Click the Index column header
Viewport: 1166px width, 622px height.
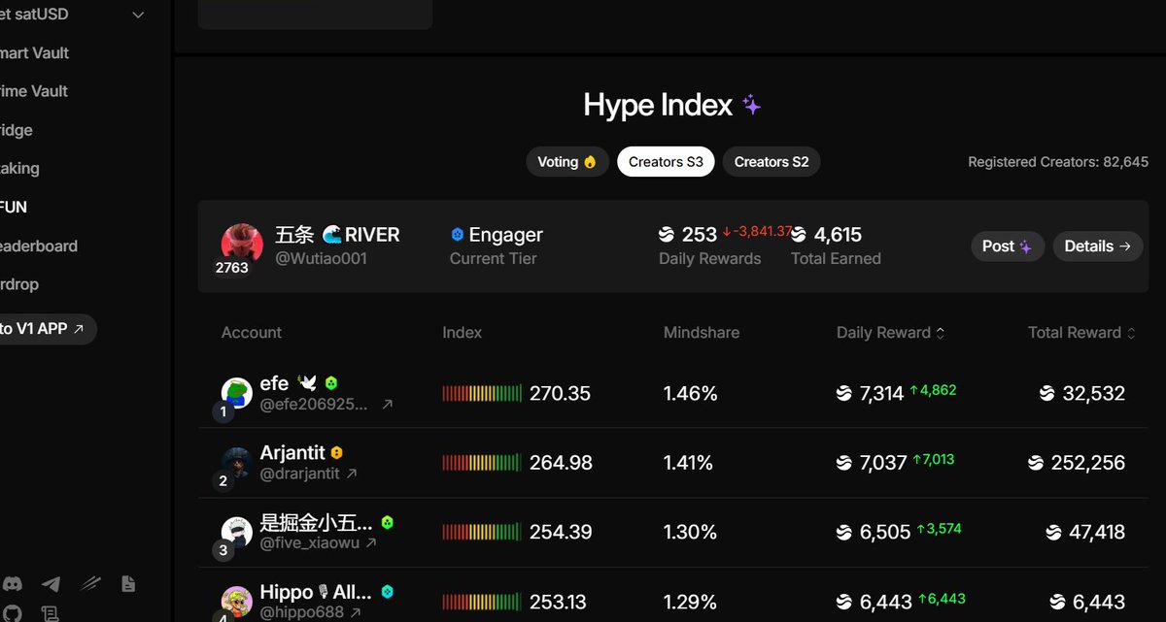click(462, 333)
